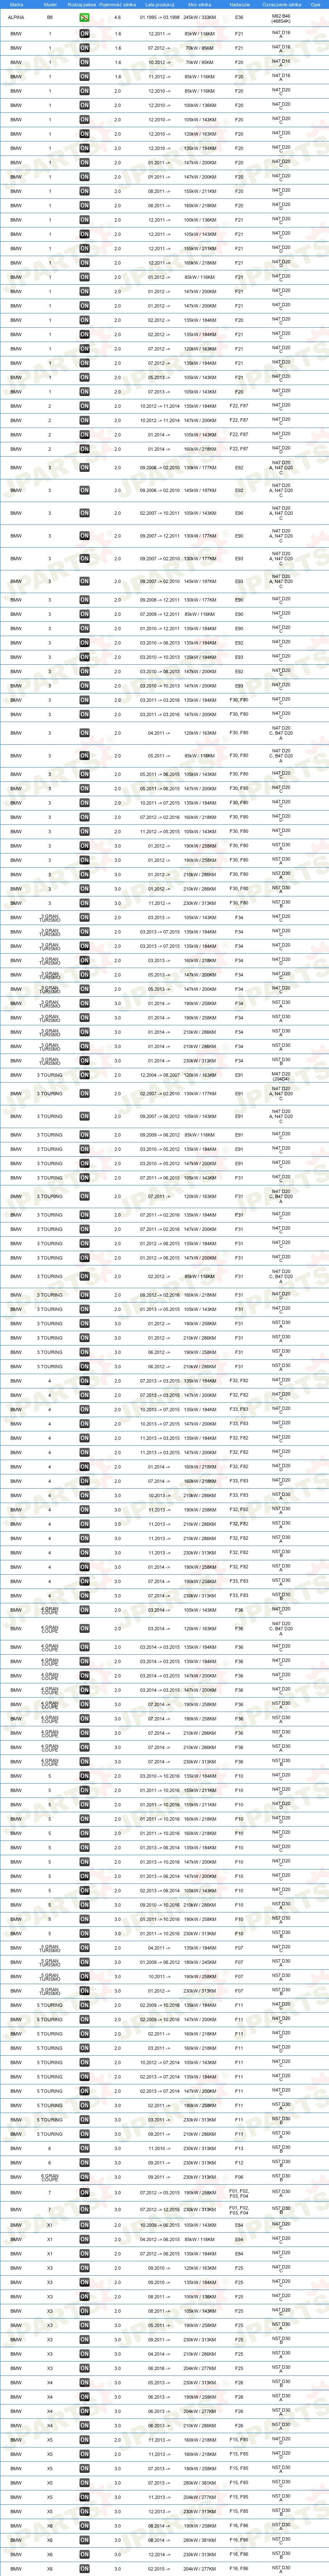Click ON icon in 70kW / 95KM F20 row
The width and height of the screenshot is (329, 2576).
pos(84,62)
